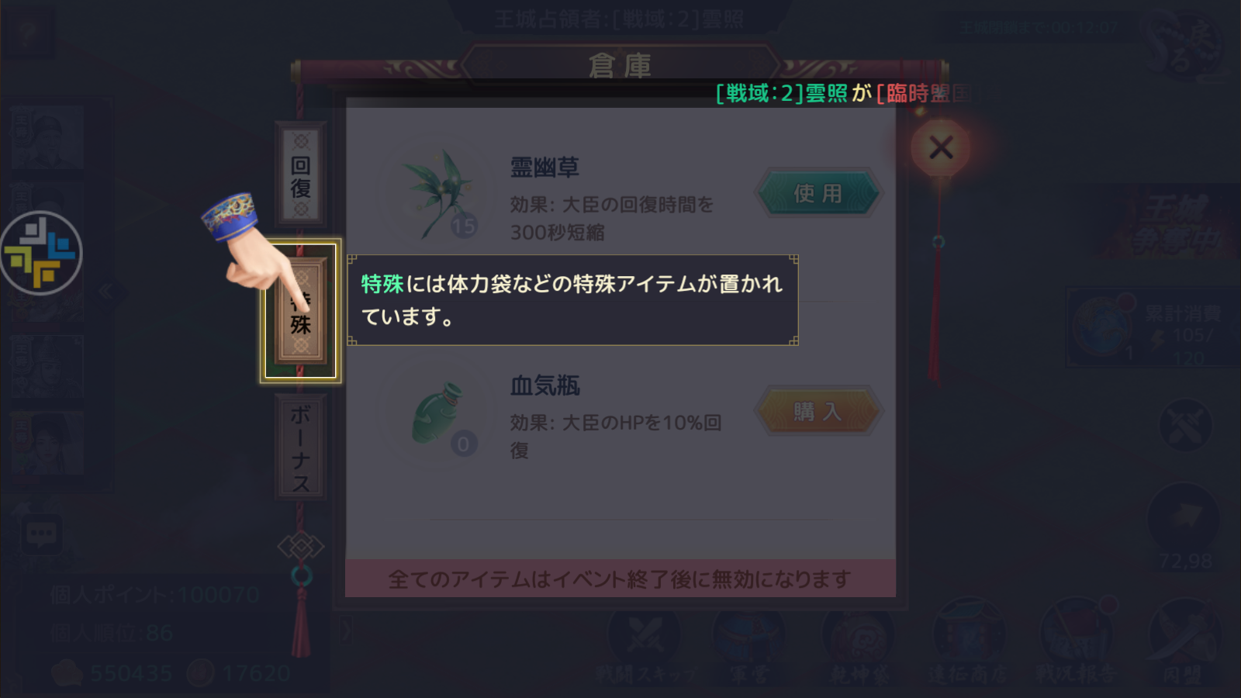The image size is (1241, 698).
Task: Purchase 血気瓶 with the 購入 button
Action: tap(818, 411)
